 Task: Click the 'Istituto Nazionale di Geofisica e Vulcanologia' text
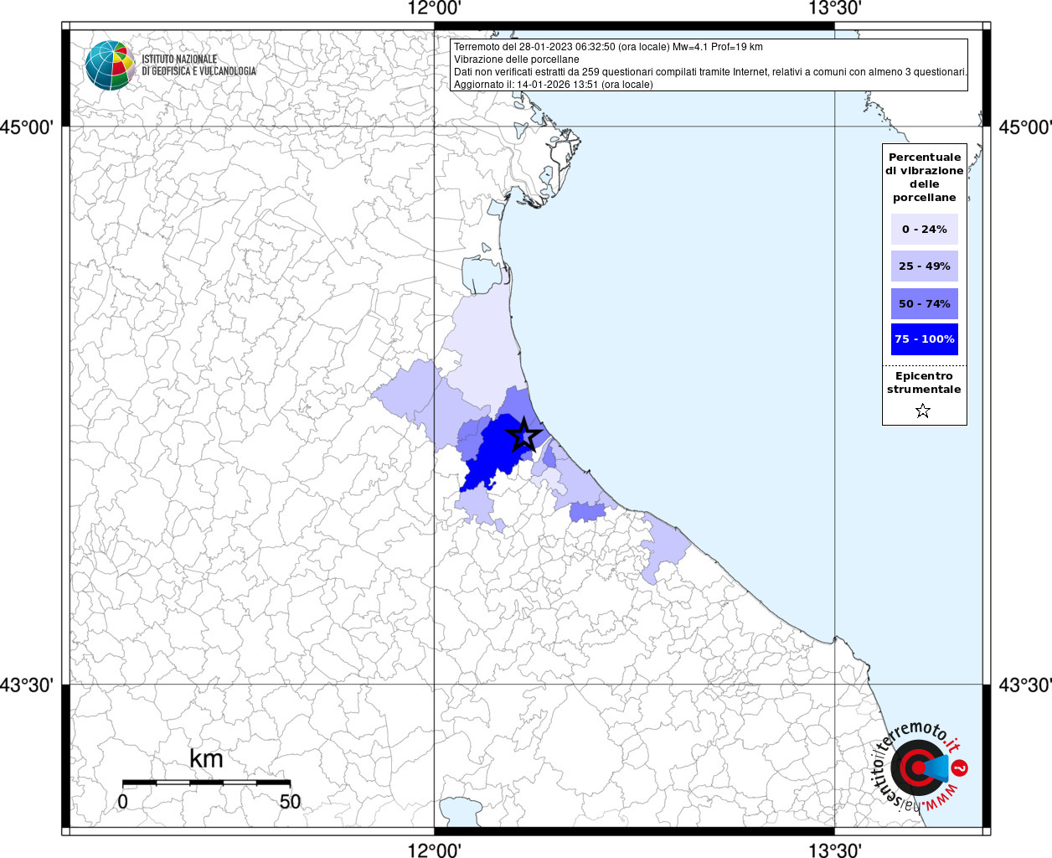pos(199,65)
